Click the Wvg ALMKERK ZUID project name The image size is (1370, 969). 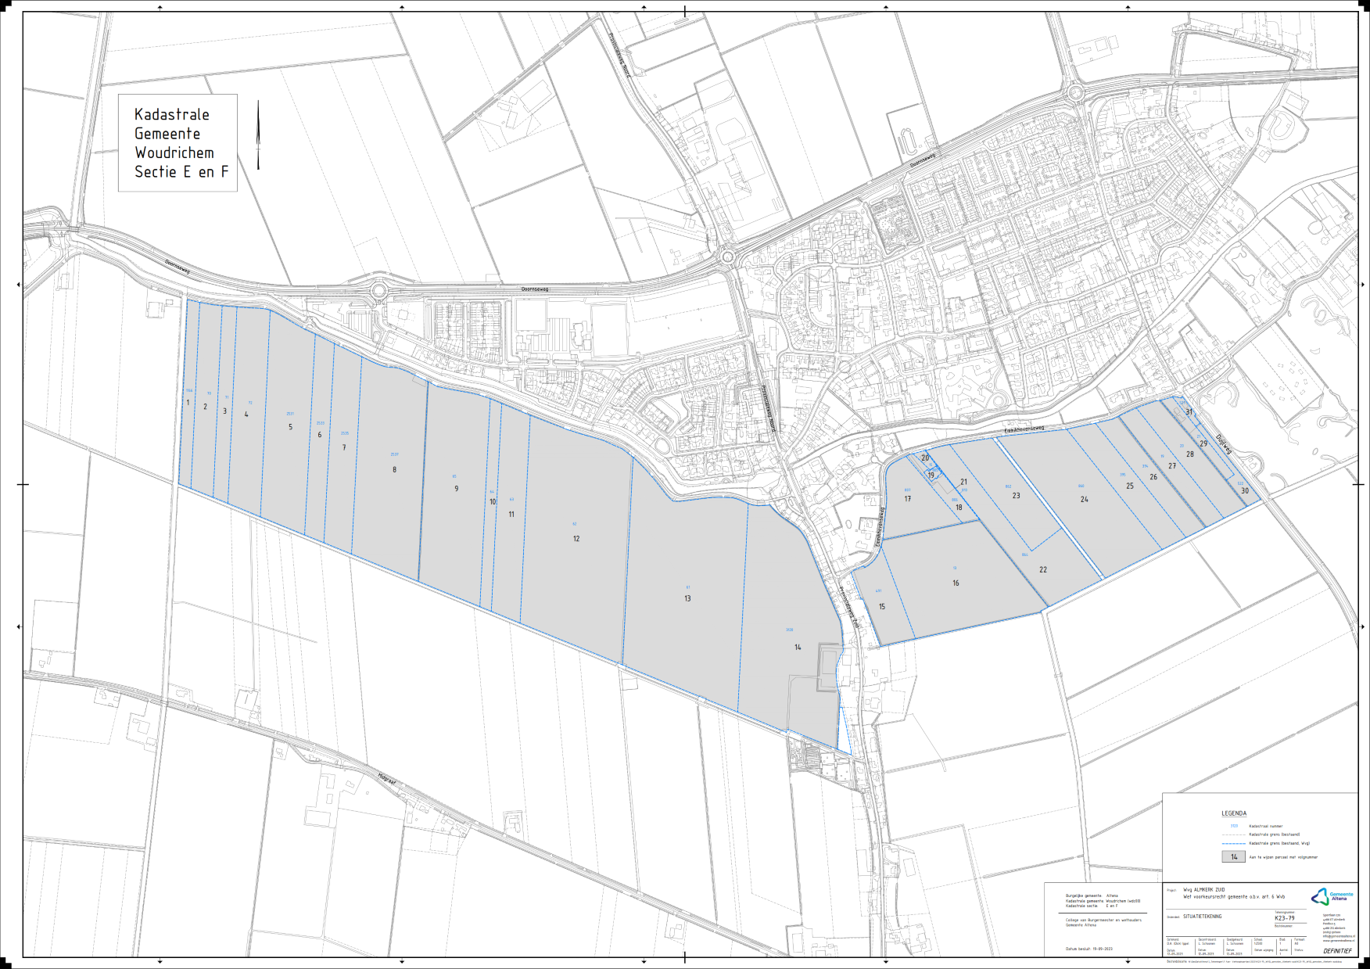pyautogui.click(x=1204, y=890)
